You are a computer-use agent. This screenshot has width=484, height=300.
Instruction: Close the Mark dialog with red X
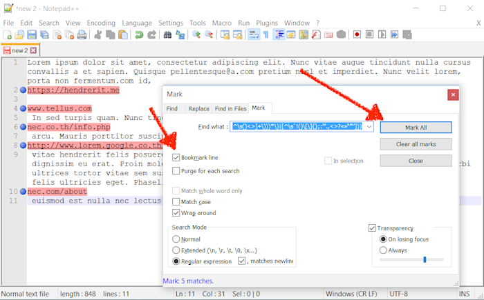(453, 94)
